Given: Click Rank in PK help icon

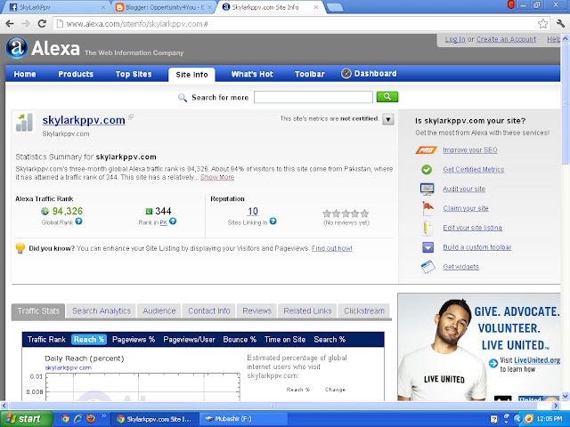Looking at the screenshot, I should click(173, 222).
